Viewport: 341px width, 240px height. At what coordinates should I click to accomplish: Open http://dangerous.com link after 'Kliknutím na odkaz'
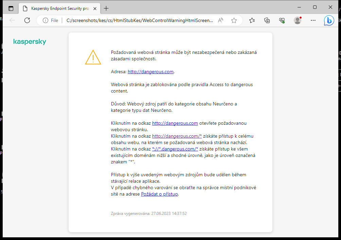[x=175, y=123]
